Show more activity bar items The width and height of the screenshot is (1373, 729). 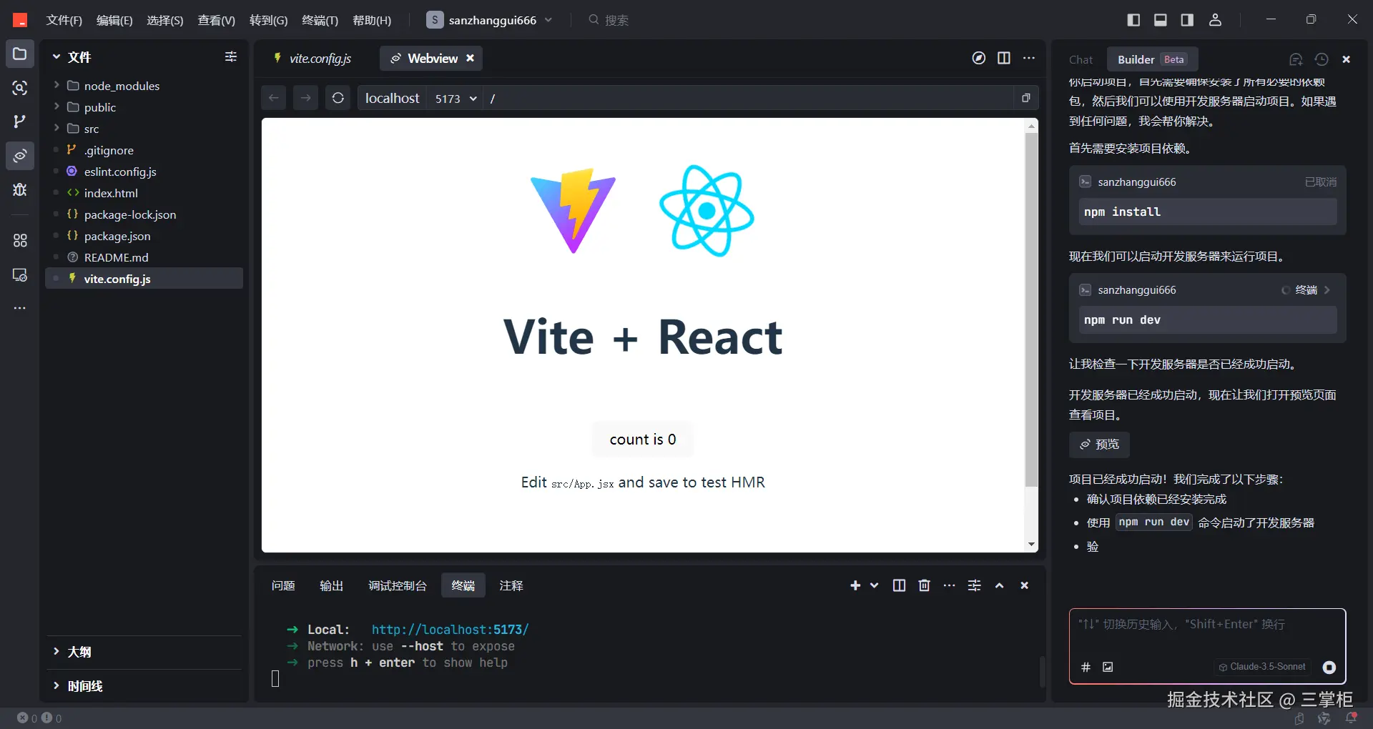(20, 308)
